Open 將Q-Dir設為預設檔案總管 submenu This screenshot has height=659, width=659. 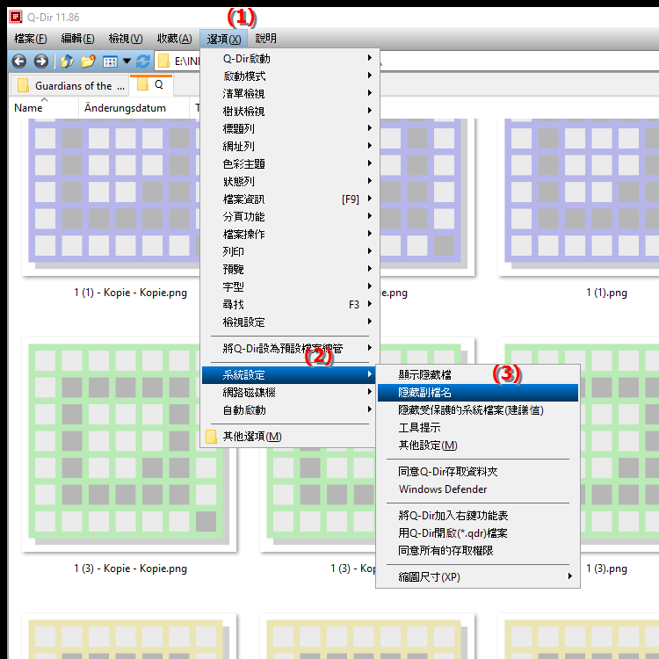[x=290, y=349]
